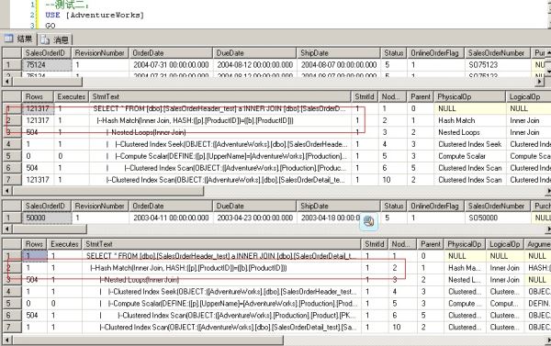Switch to the 结果 results tab
551x346 pixels.
18,39
